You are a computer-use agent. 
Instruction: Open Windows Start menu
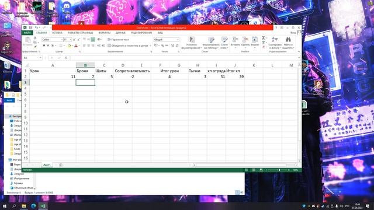(5, 206)
